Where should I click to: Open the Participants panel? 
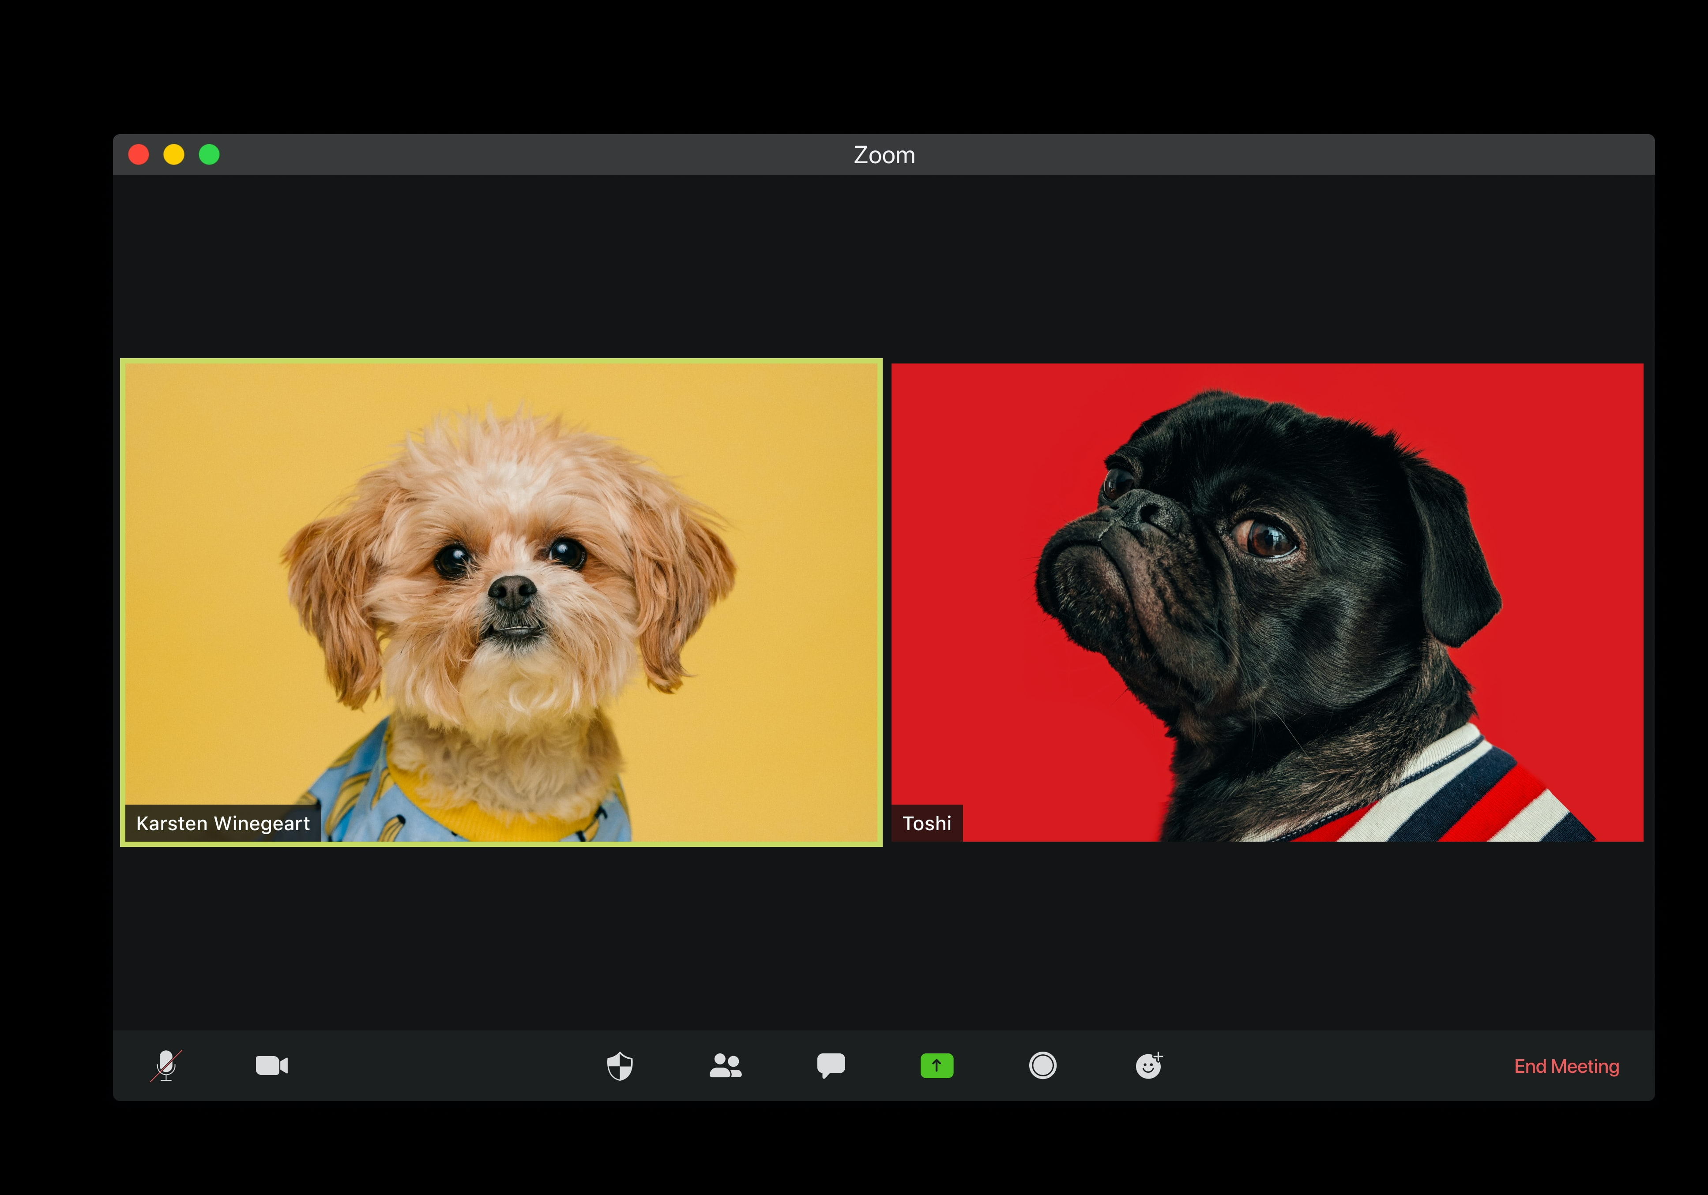725,1066
